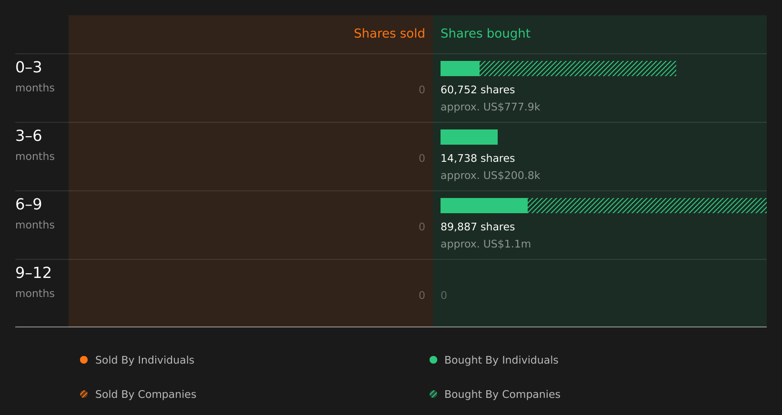Select the Bought By Individuals legend label
This screenshot has height=415, width=782.
pyautogui.click(x=501, y=360)
